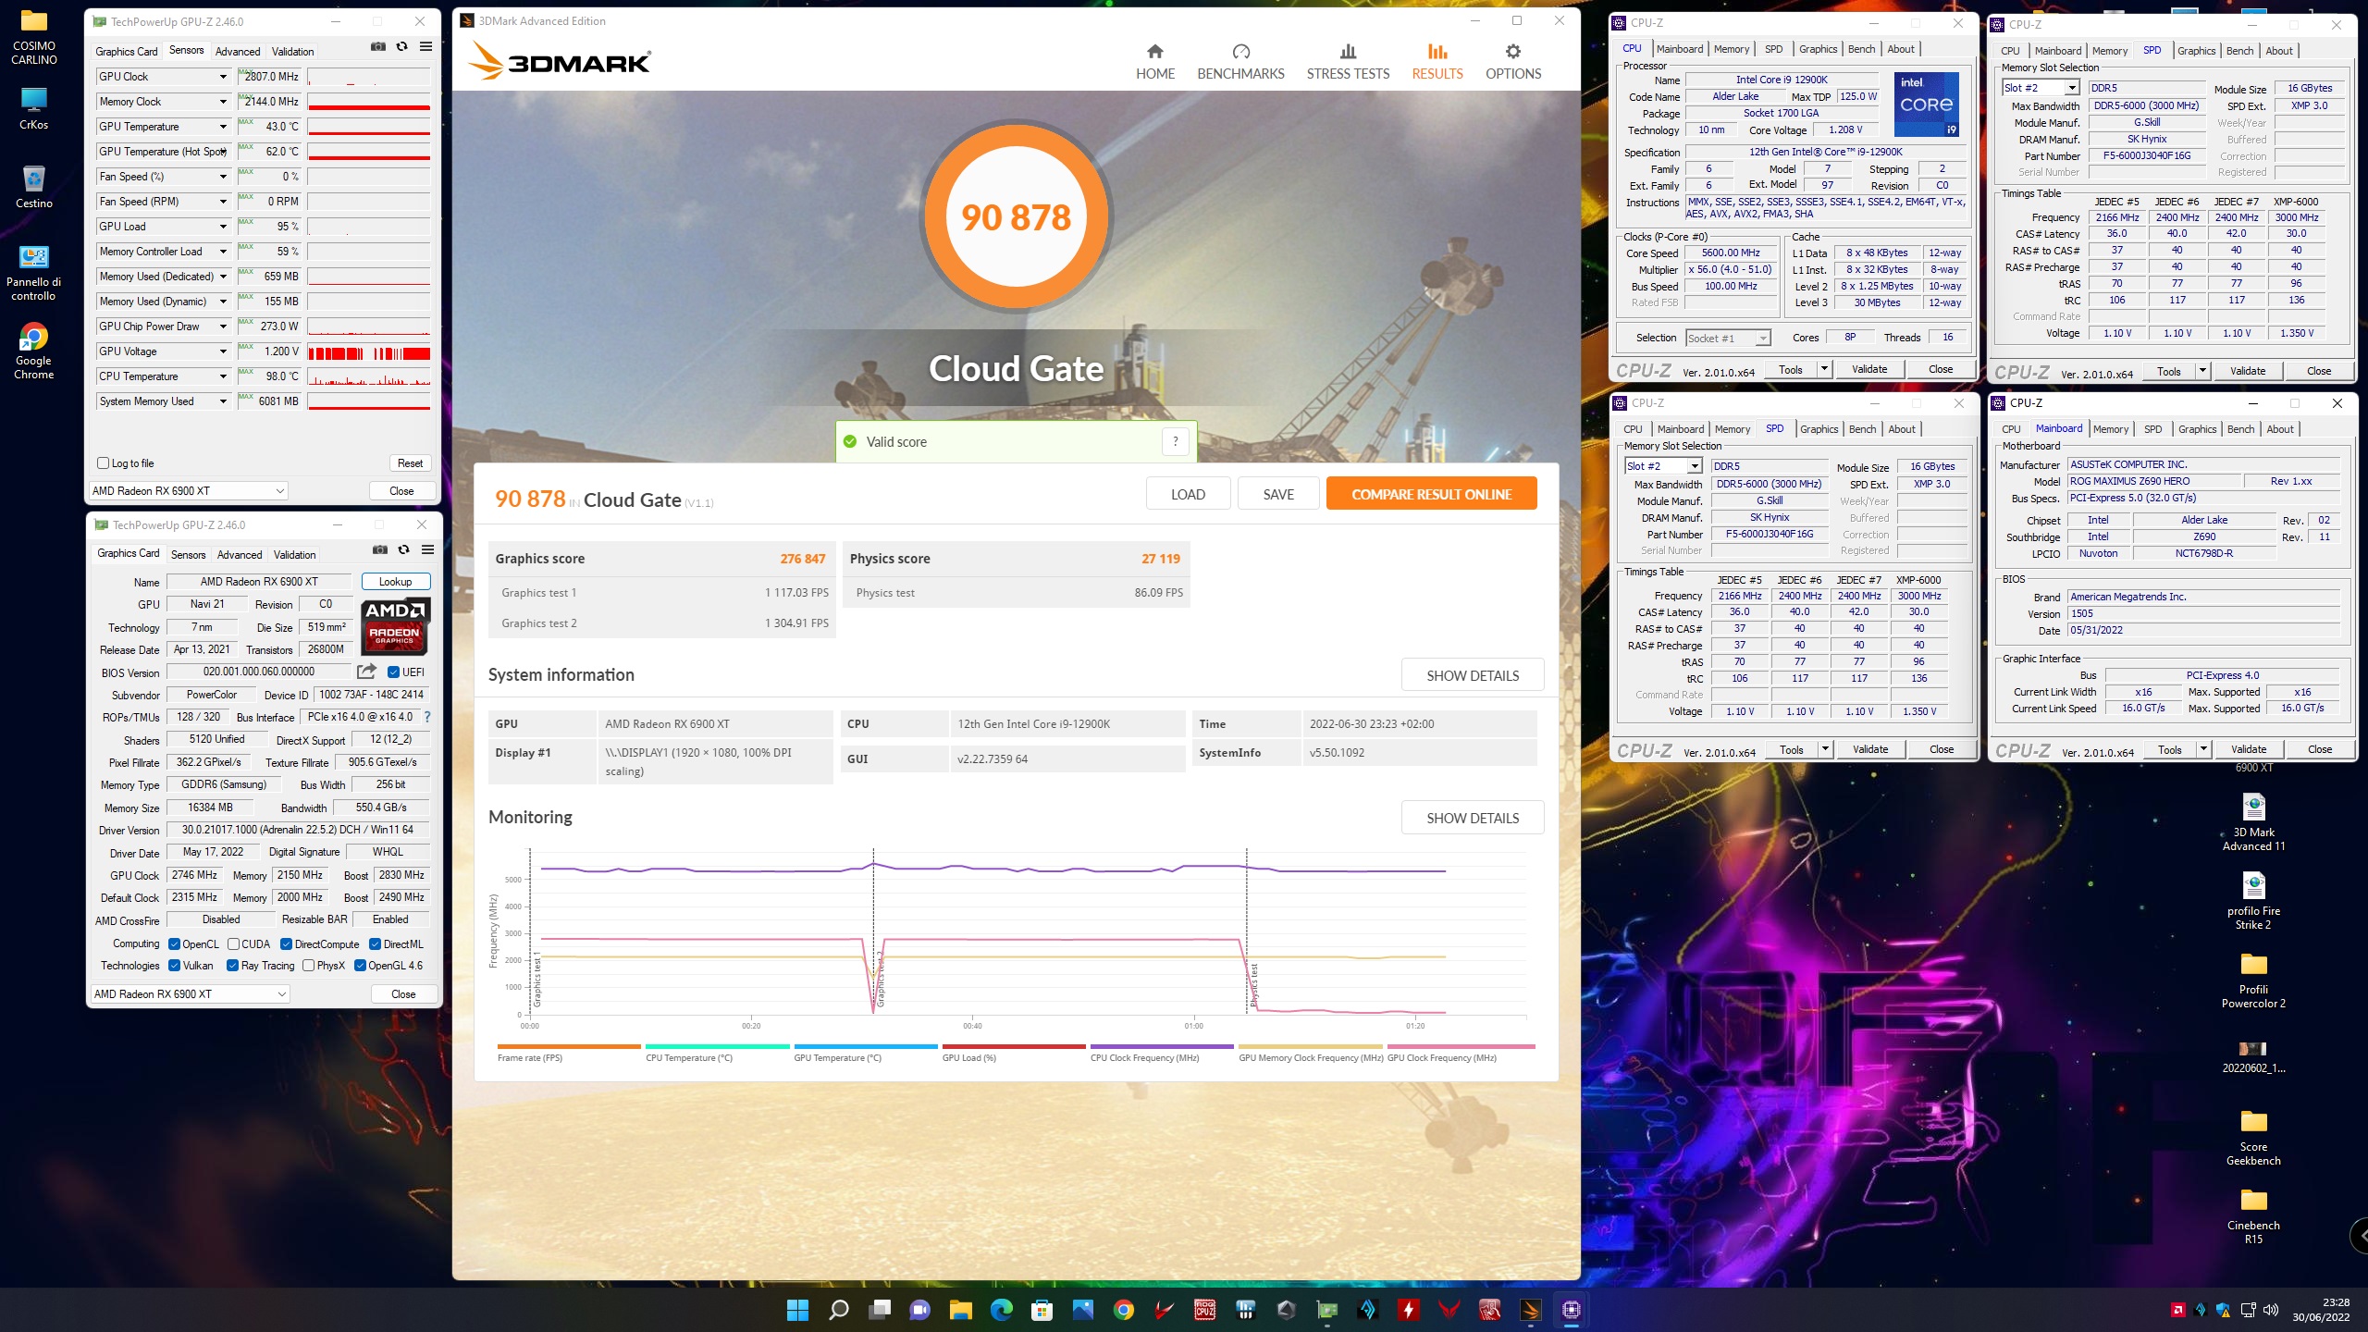Viewport: 2368px width, 1332px height.
Task: Open the GPU selector dropdown in GPU-Z Graphics Card window
Action: (190, 994)
